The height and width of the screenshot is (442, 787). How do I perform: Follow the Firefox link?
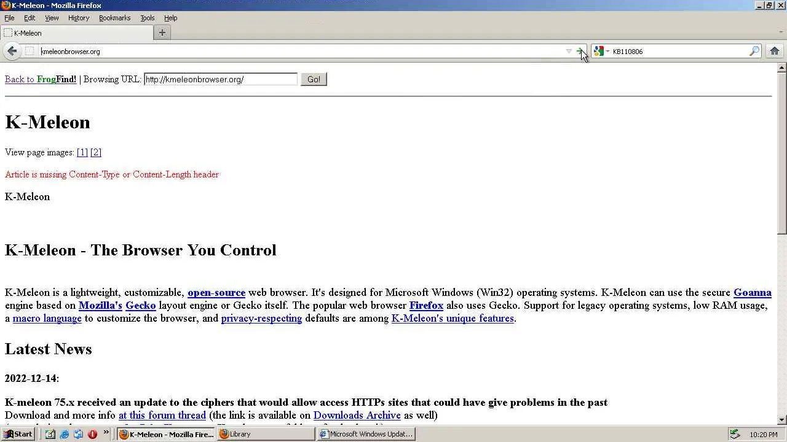(426, 306)
